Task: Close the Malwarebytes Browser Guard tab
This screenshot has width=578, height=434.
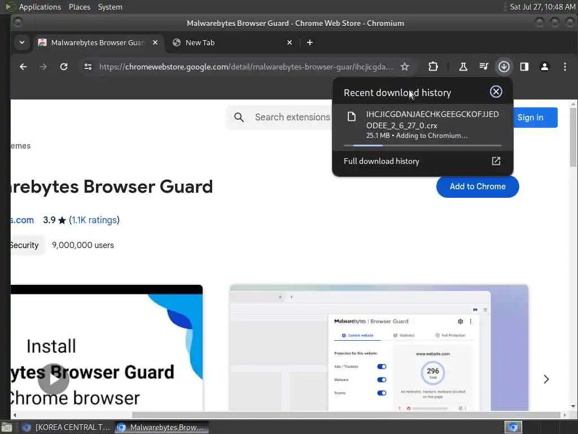Action: [155, 42]
